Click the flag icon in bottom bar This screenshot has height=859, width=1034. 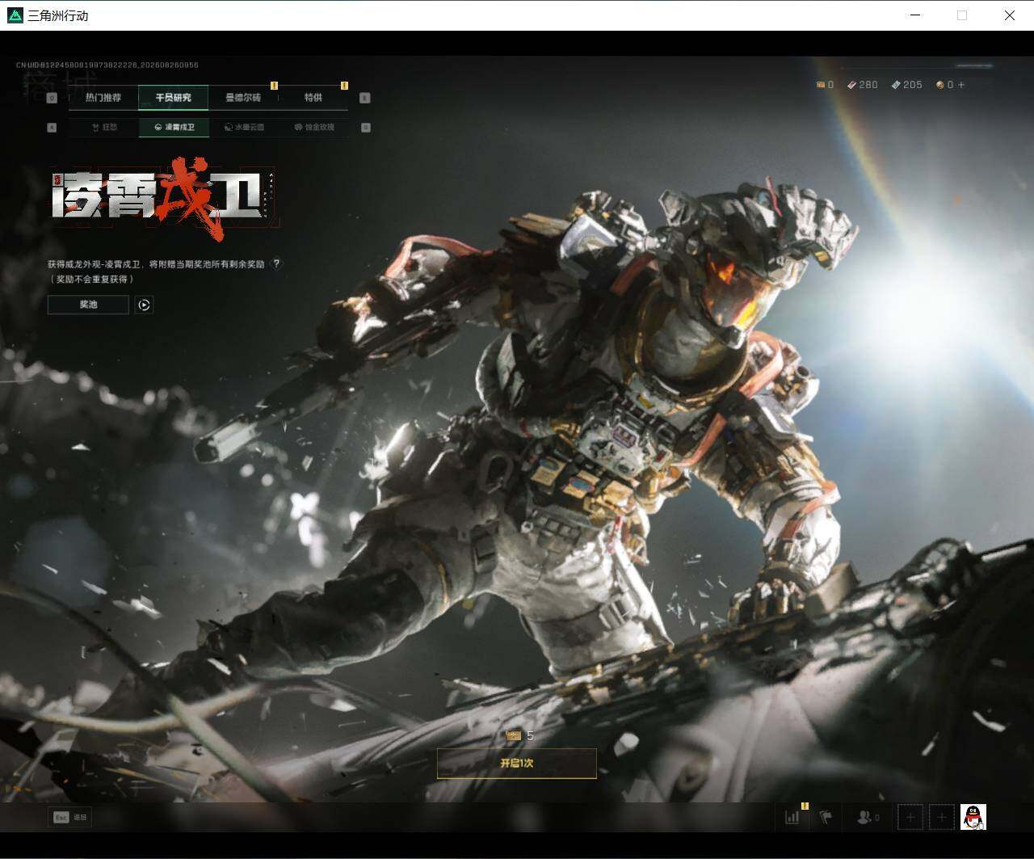[x=826, y=817]
